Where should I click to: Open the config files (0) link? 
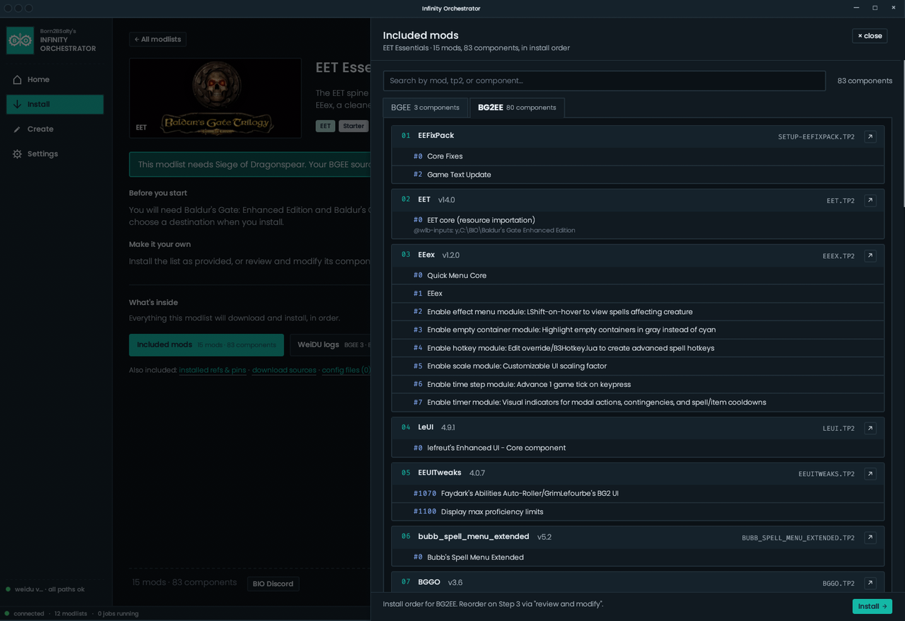pos(346,370)
